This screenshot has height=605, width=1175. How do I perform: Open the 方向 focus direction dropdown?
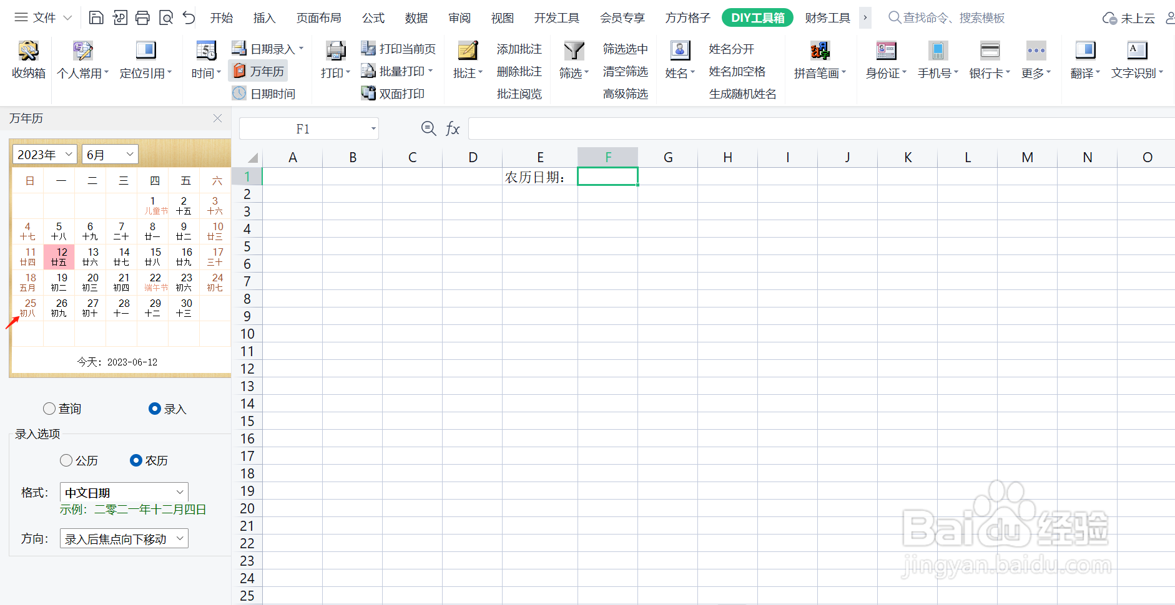(x=124, y=538)
